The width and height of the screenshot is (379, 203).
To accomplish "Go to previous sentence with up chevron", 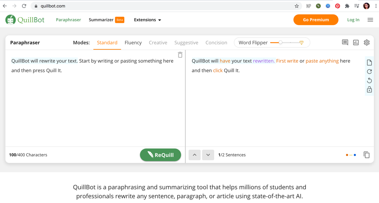I will click(x=195, y=155).
